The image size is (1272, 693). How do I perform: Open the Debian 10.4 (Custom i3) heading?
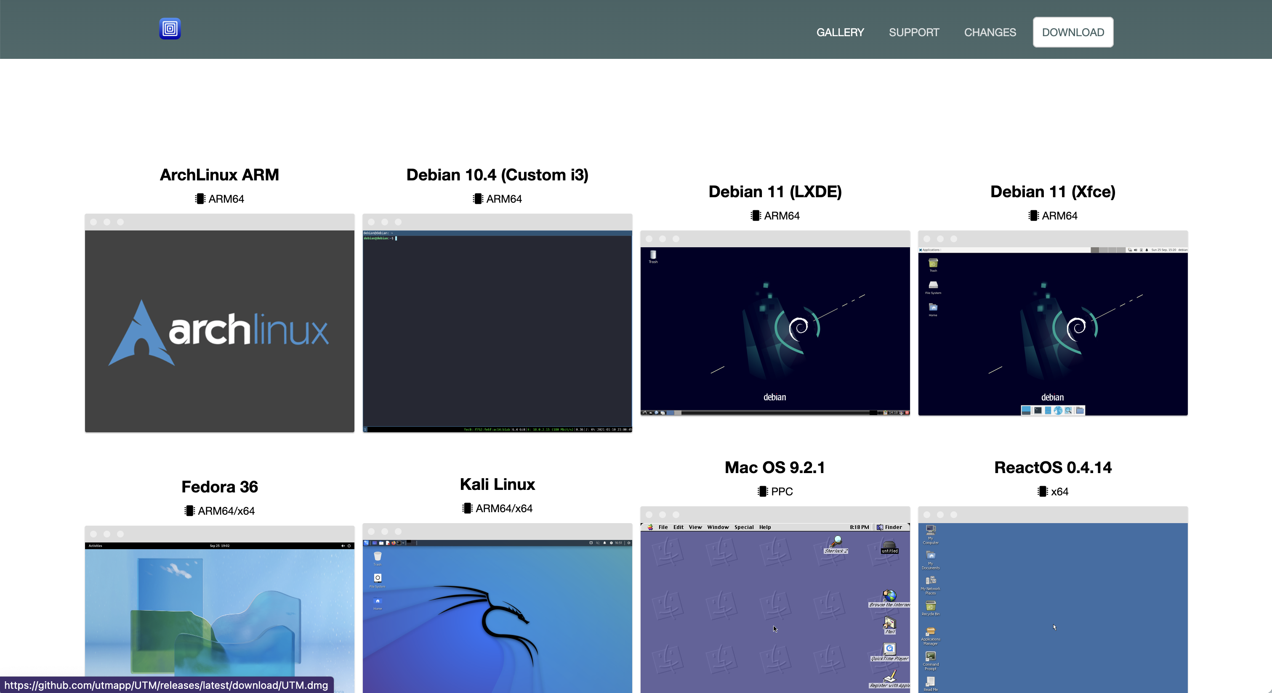[497, 175]
